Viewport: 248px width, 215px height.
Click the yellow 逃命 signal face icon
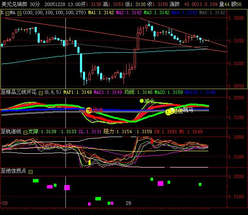pyautogui.click(x=89, y=110)
